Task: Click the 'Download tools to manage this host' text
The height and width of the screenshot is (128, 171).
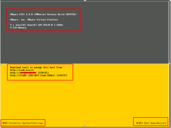Action: coord(37,67)
